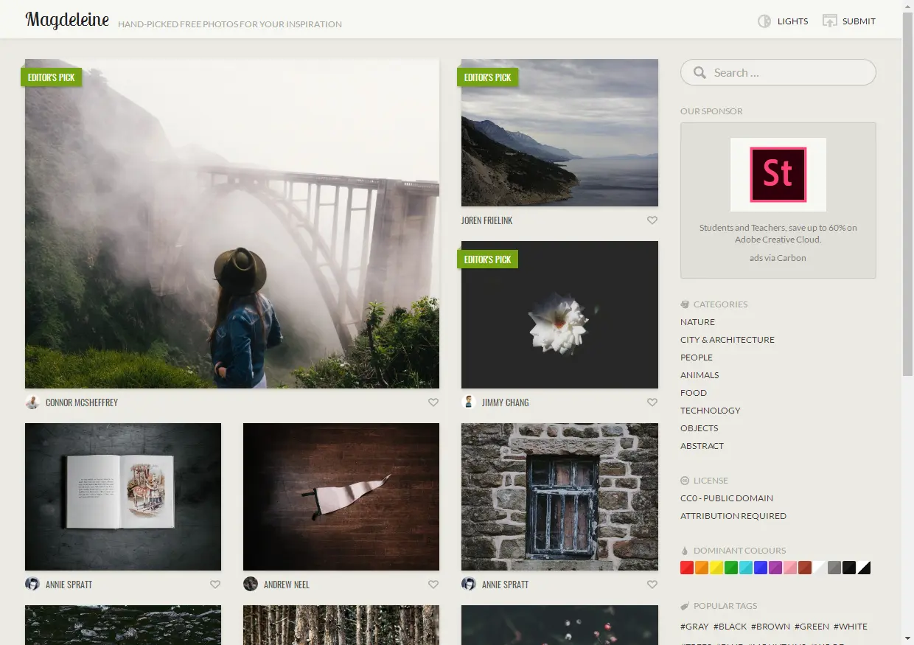
Task: Click inside the Search field
Action: (x=778, y=73)
